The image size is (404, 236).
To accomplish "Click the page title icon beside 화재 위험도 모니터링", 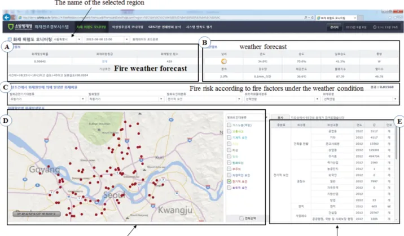I will 10,39.
